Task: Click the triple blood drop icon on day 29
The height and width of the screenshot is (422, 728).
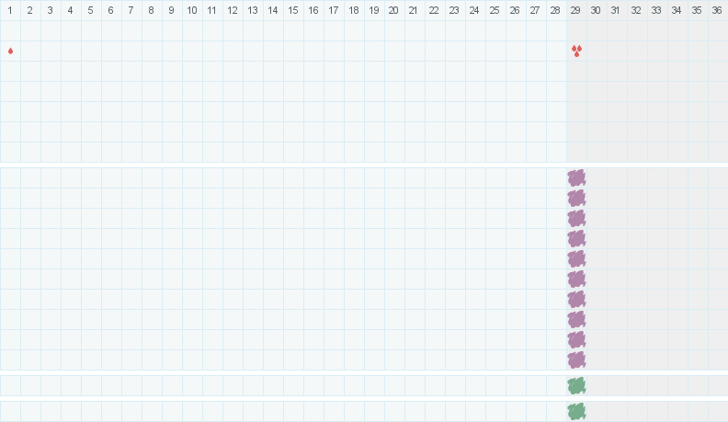Action: [x=576, y=51]
